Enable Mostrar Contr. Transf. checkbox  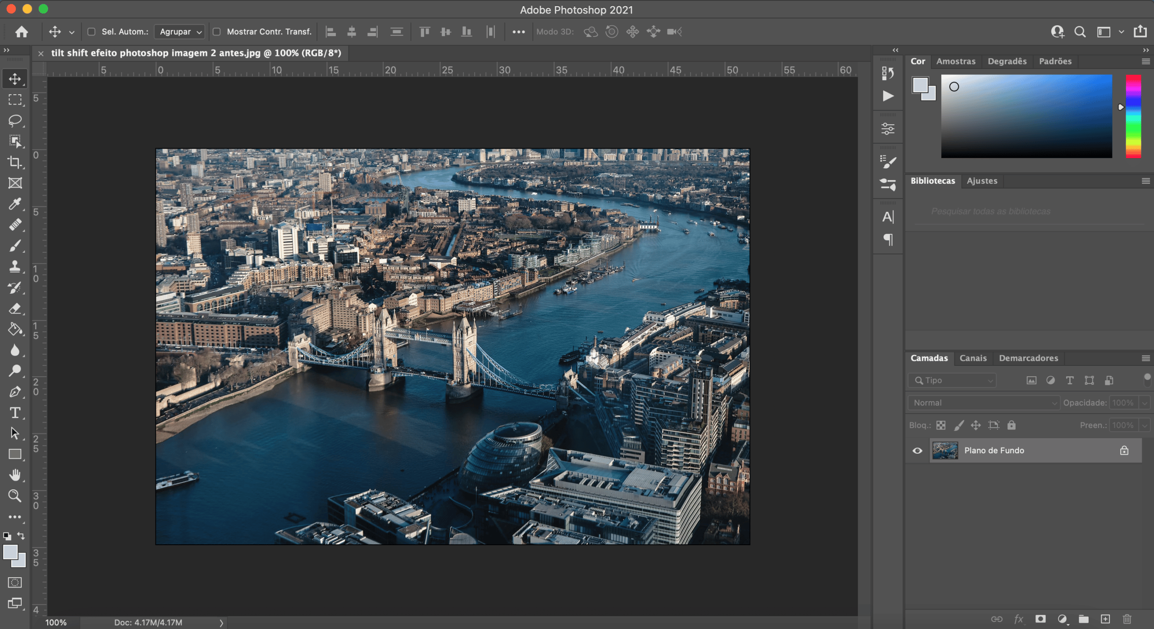tap(217, 32)
